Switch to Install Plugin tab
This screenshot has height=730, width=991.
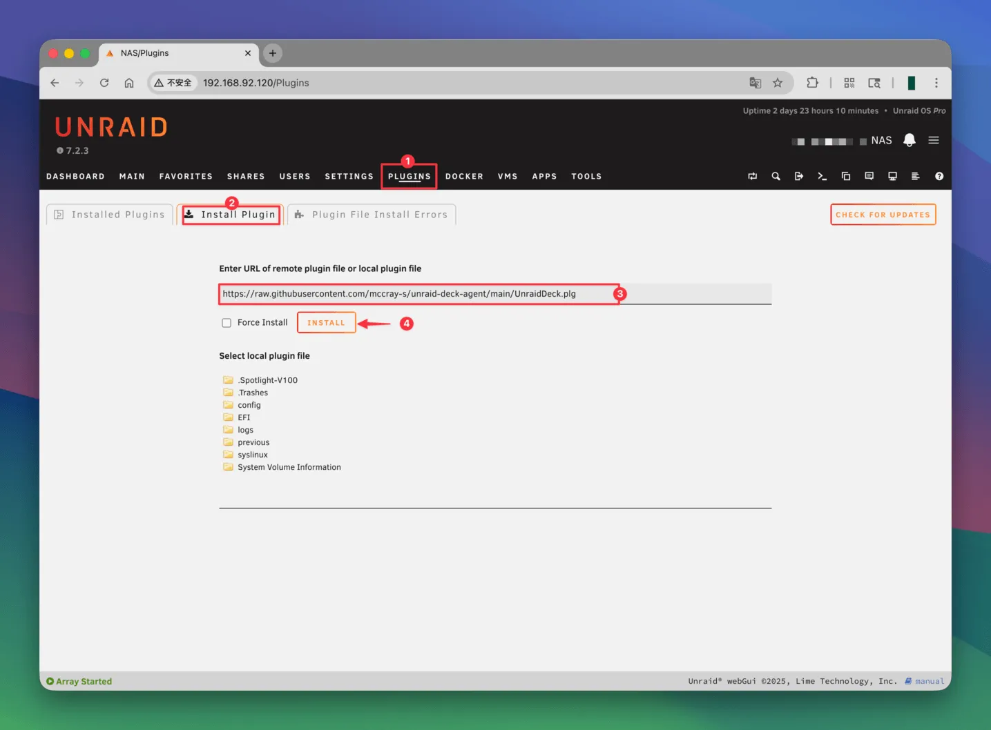pyautogui.click(x=231, y=215)
